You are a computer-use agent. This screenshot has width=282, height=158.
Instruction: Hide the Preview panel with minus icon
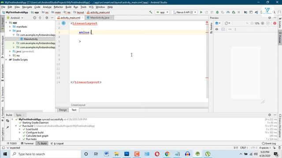coord(275,18)
